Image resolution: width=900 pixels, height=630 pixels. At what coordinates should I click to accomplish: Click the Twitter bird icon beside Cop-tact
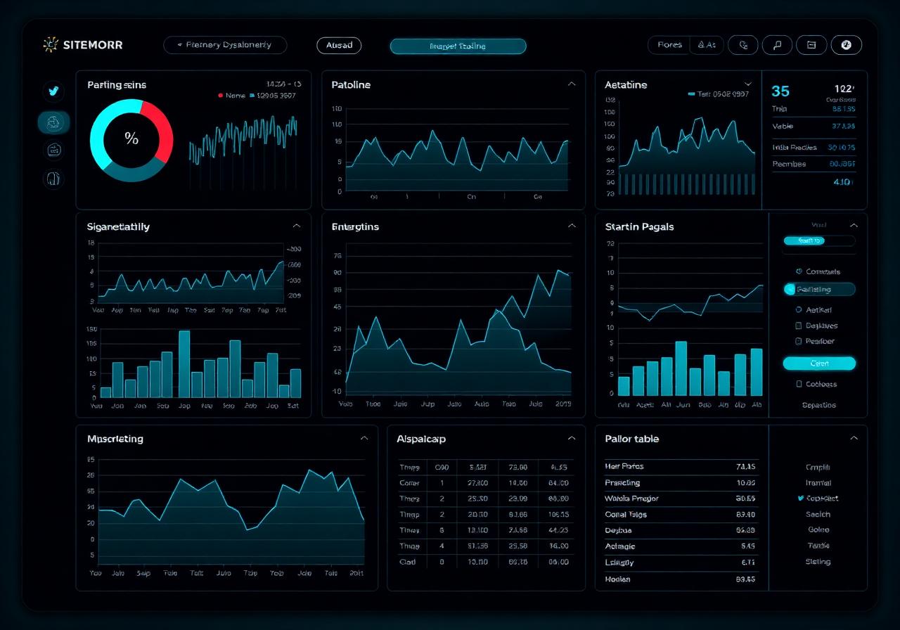[x=801, y=498]
